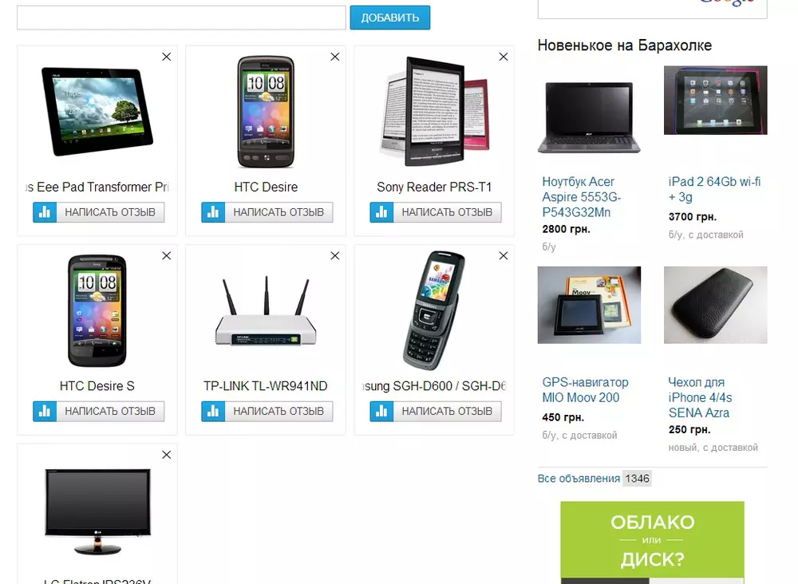View all listings via Все объявления
Screen dimensions: 798x584
pyautogui.click(x=579, y=478)
